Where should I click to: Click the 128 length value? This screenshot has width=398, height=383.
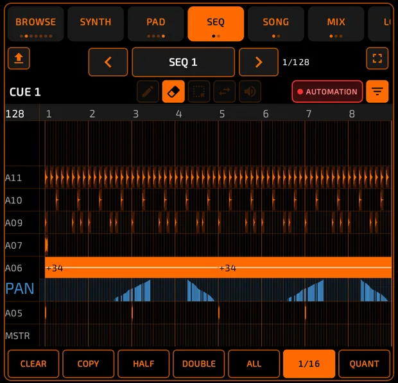[15, 114]
